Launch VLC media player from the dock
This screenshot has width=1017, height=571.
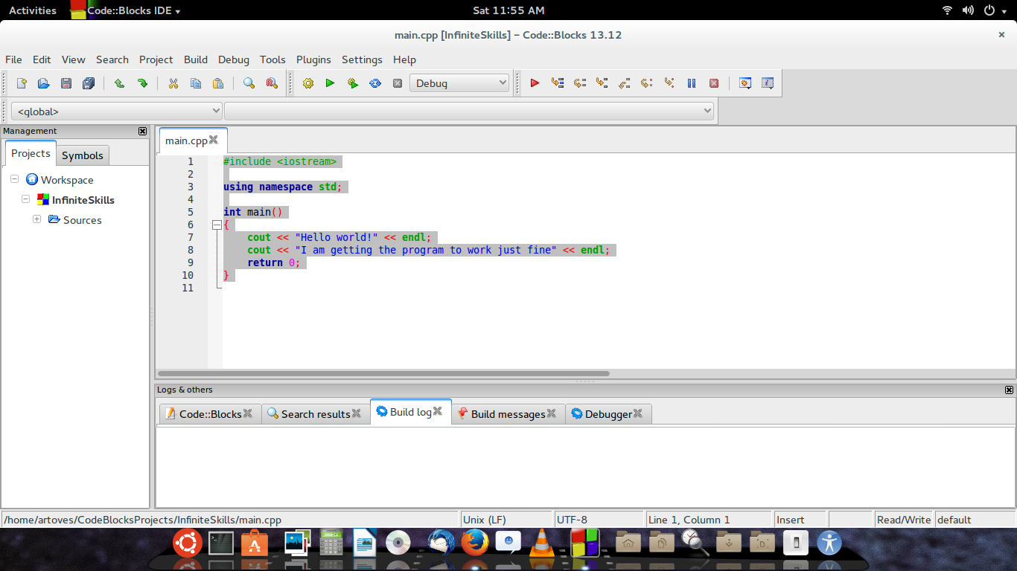point(541,543)
